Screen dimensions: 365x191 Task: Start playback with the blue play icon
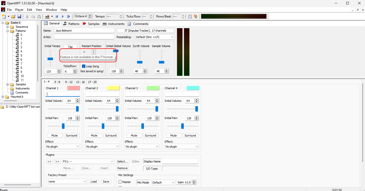click(x=63, y=16)
